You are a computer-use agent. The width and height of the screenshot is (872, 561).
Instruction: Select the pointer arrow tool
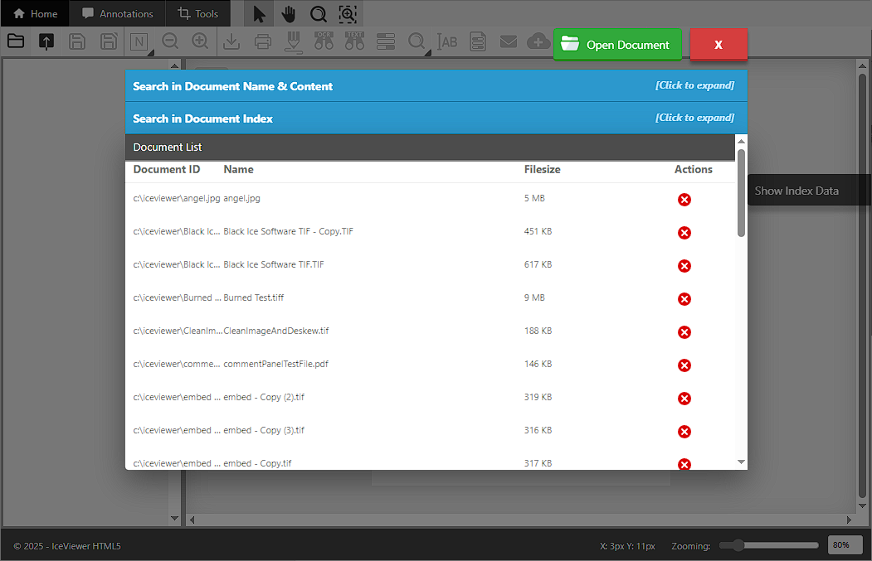(260, 14)
